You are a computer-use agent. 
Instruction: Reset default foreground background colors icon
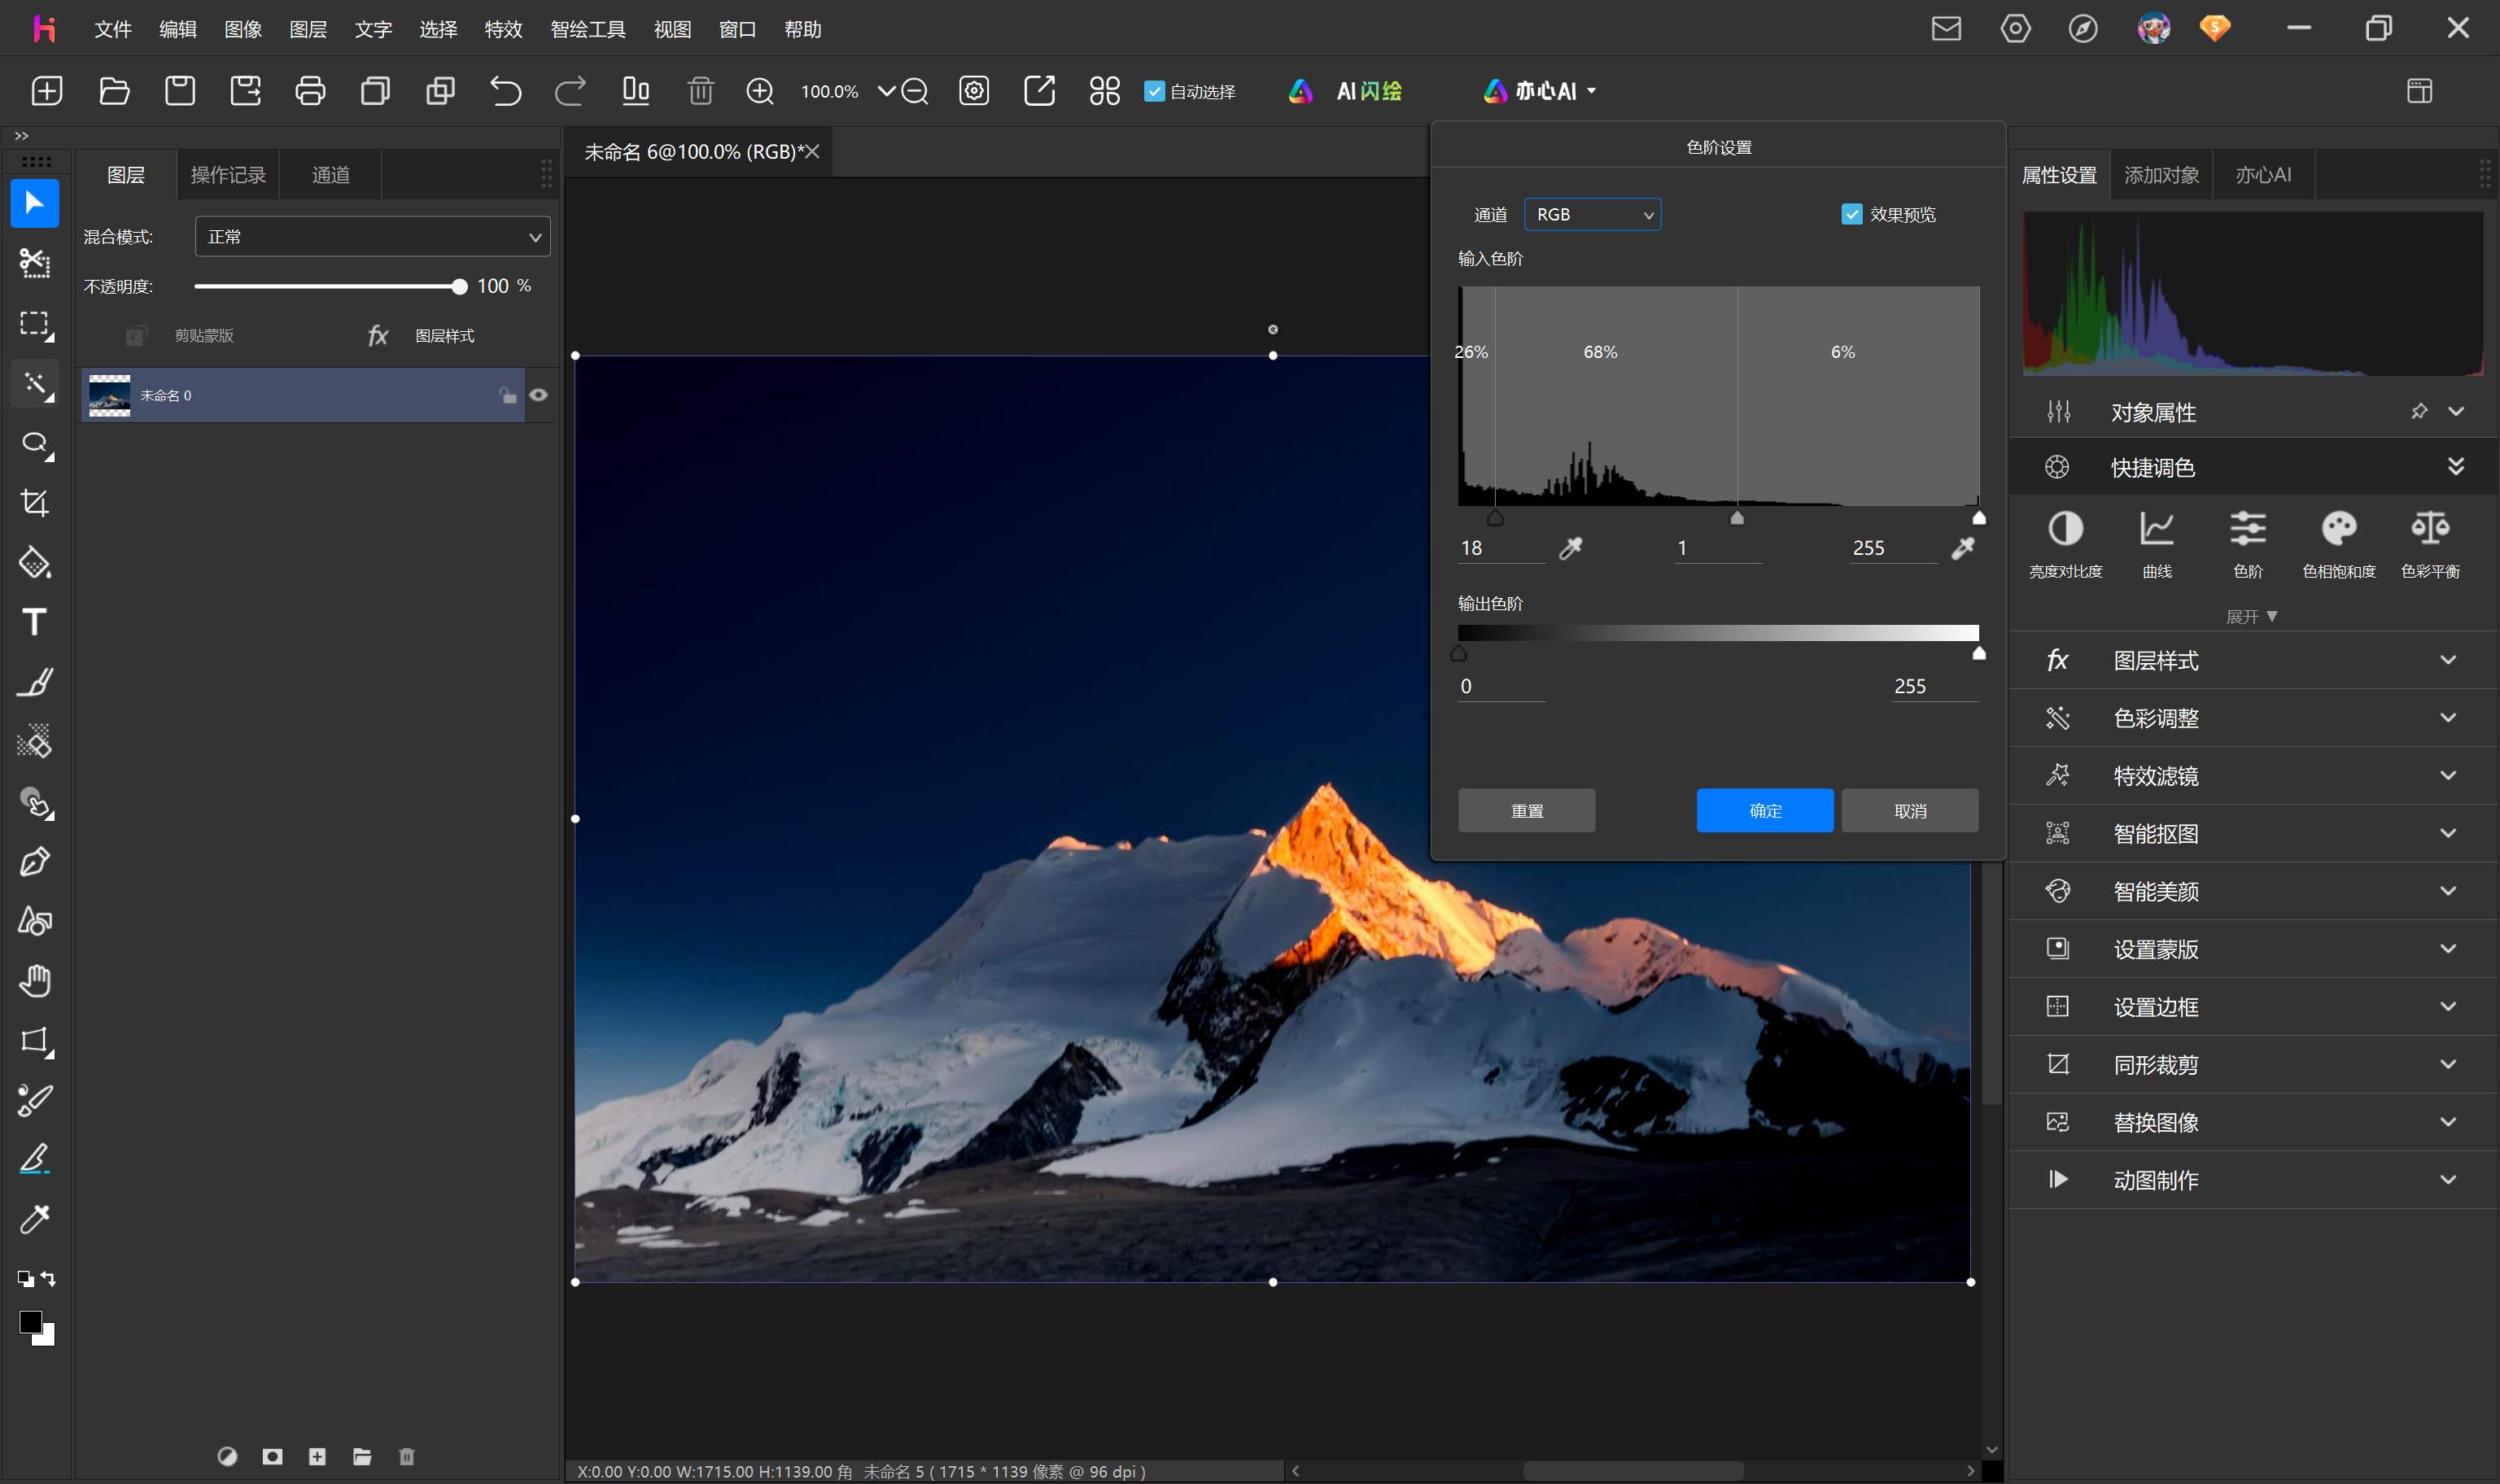click(25, 1279)
